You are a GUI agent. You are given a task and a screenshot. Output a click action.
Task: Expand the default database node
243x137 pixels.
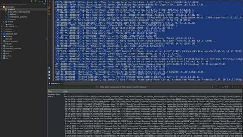pyautogui.click(x=6, y=14)
